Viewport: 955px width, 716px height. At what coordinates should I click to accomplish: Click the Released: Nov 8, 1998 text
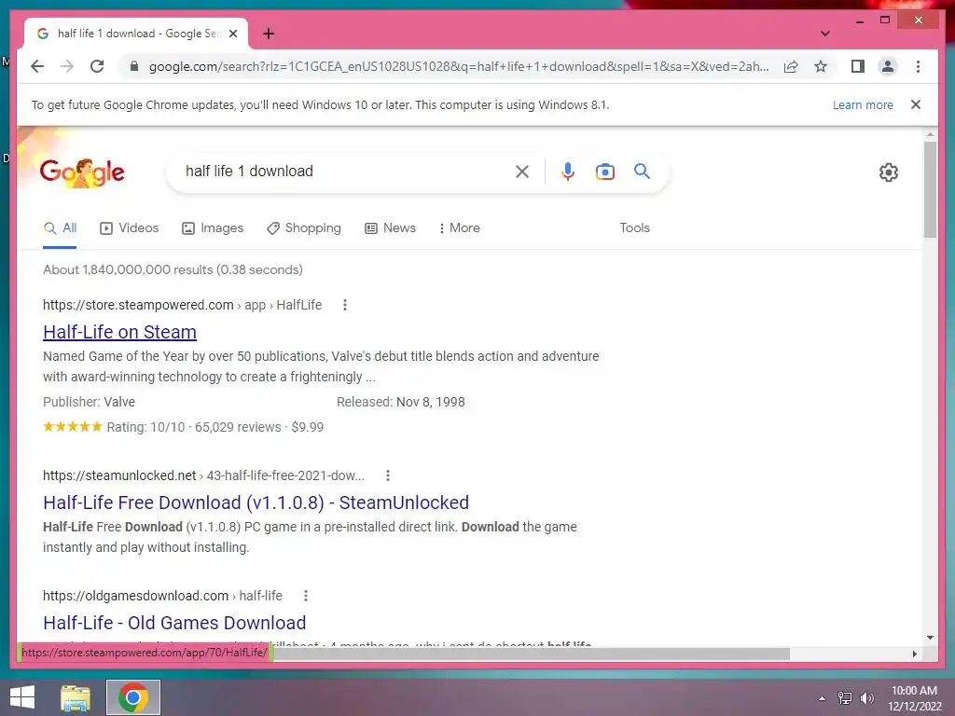coord(401,402)
